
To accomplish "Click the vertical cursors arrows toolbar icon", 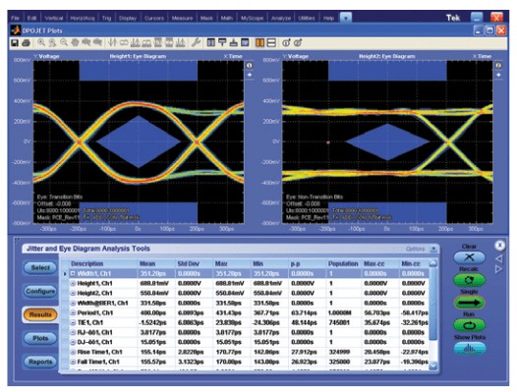I will point(112,42).
